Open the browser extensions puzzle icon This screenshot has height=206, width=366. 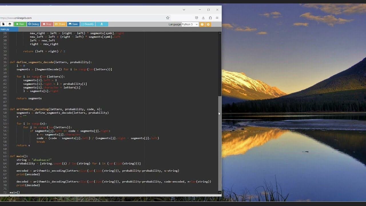(210, 18)
